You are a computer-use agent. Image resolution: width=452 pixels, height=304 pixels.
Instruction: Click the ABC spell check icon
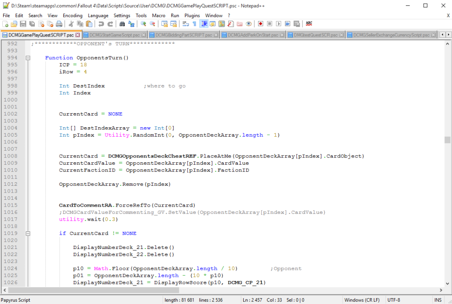tap(309, 24)
